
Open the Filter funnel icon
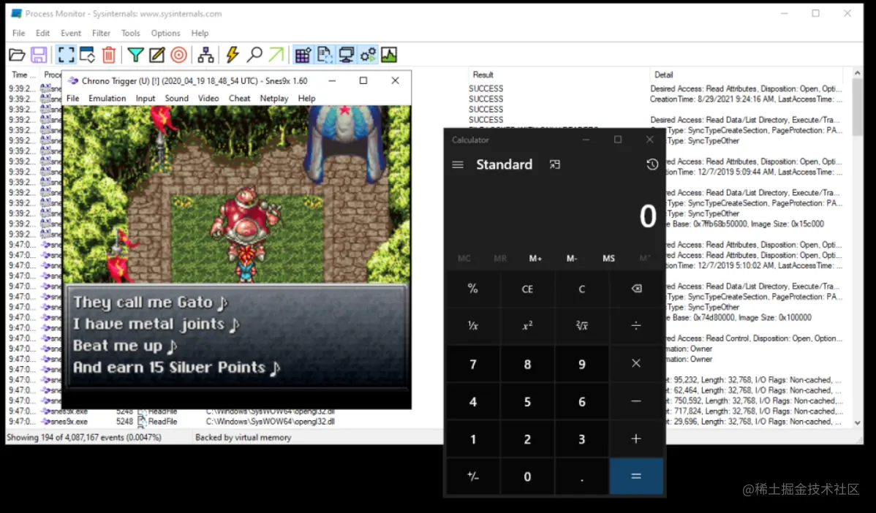[x=135, y=55]
